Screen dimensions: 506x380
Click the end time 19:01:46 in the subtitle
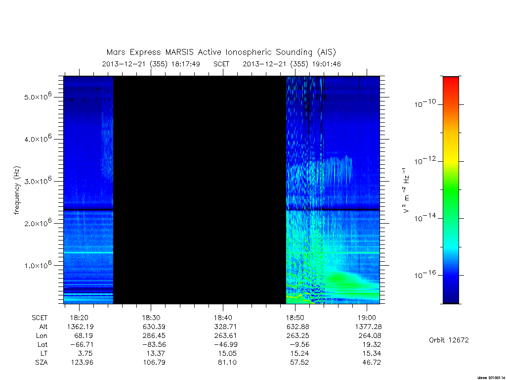coord(326,64)
